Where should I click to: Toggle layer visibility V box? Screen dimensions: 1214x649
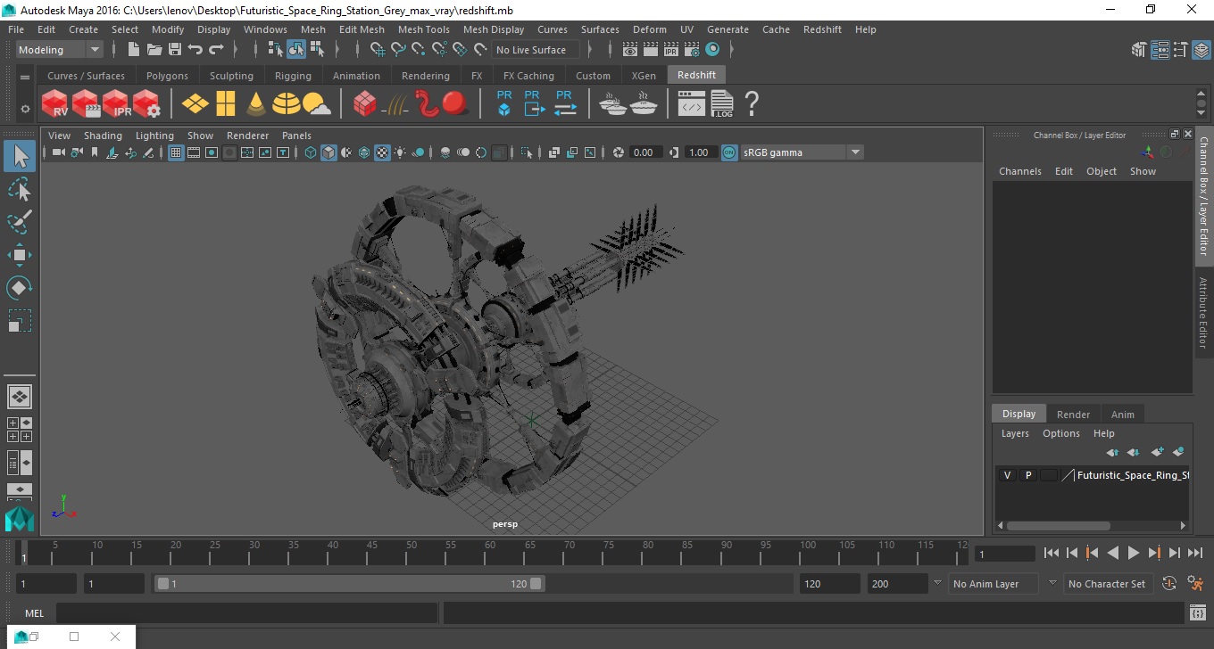point(1007,475)
